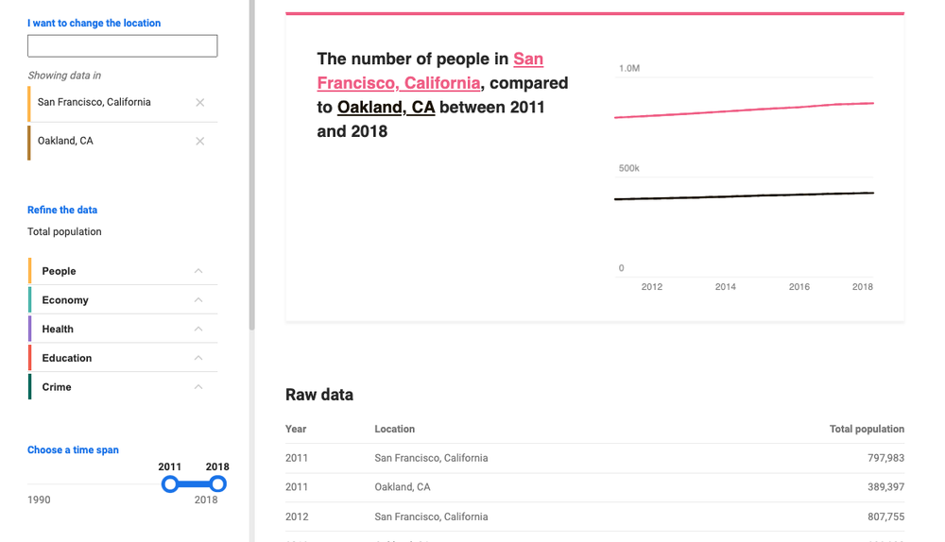Expand the Economy category
Viewport: 945px width, 542px height.
tap(198, 300)
